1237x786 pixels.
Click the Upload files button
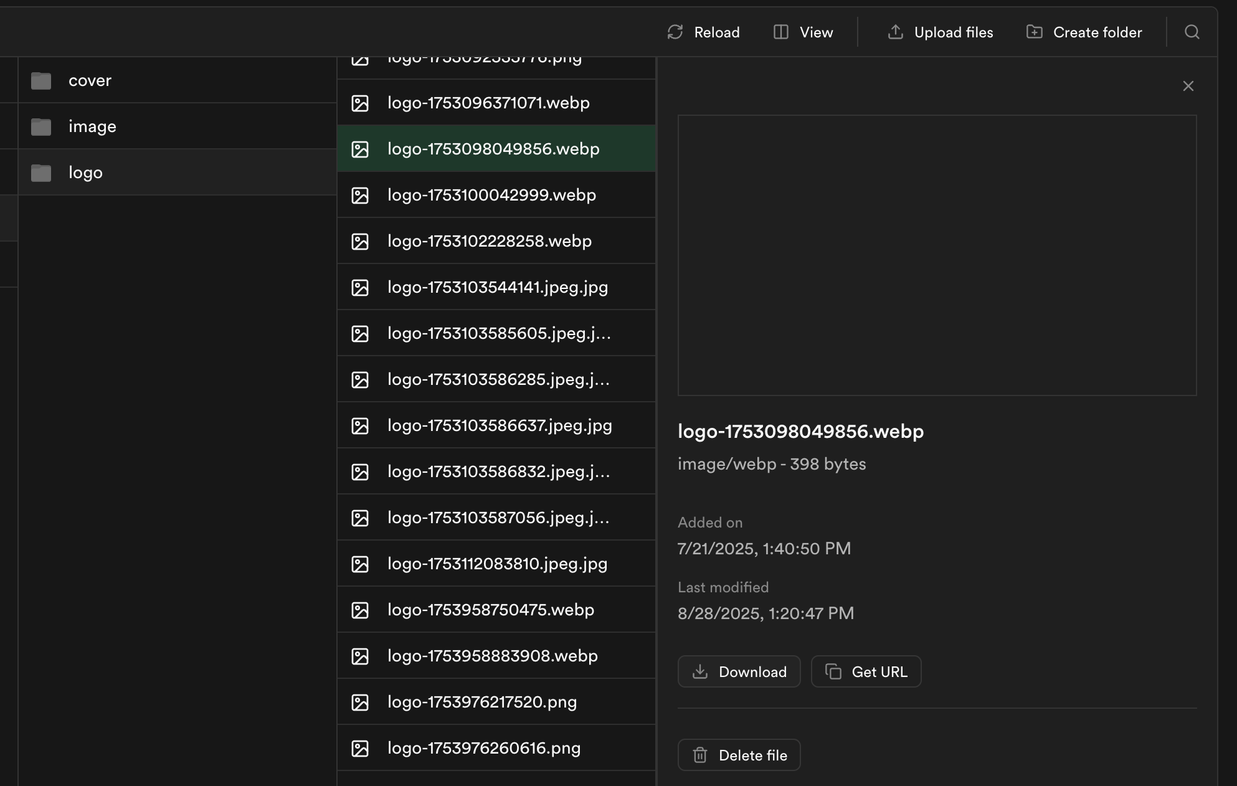click(x=940, y=32)
